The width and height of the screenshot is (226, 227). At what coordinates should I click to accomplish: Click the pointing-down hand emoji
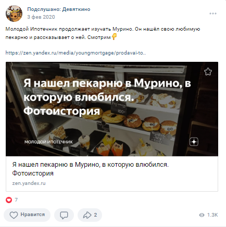click(x=114, y=36)
